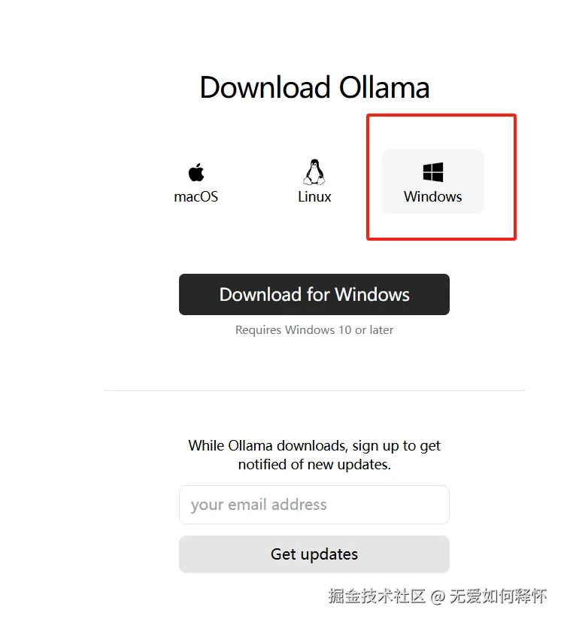
Task: Click the 无爱如何释怀 author watermark
Action: pyautogui.click(x=498, y=596)
